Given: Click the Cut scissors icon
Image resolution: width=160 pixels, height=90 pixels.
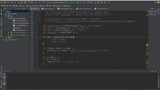Looking at the screenshot, I should pos(19,2).
